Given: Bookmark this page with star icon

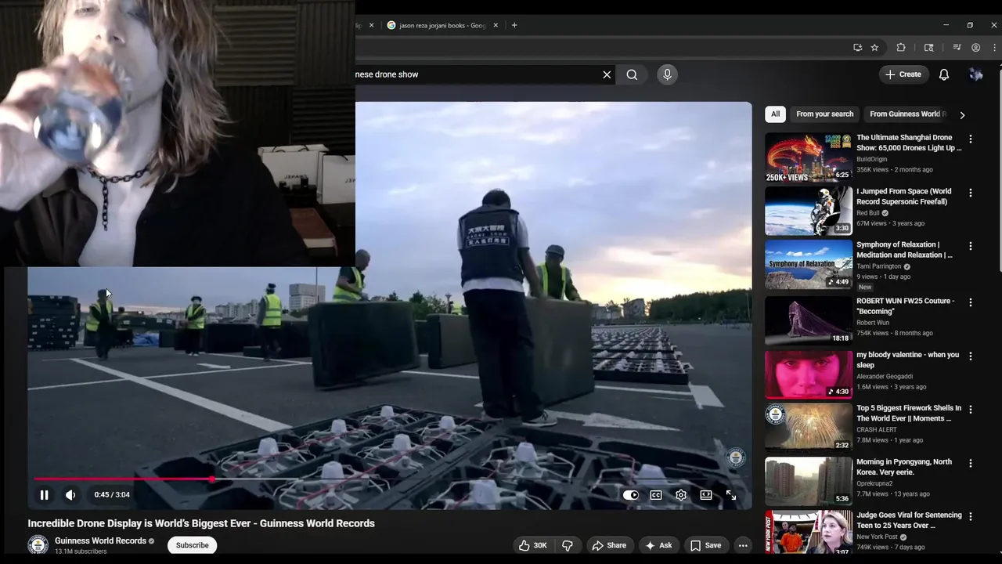Looking at the screenshot, I should tap(874, 48).
